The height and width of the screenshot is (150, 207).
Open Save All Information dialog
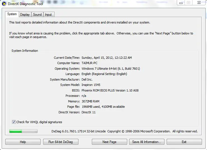pos(147,142)
